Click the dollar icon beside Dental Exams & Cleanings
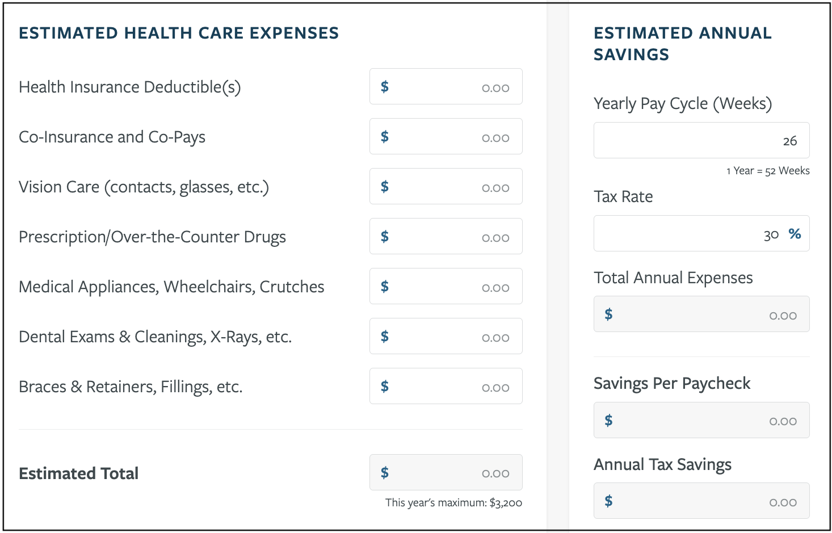The image size is (832, 533). (384, 337)
